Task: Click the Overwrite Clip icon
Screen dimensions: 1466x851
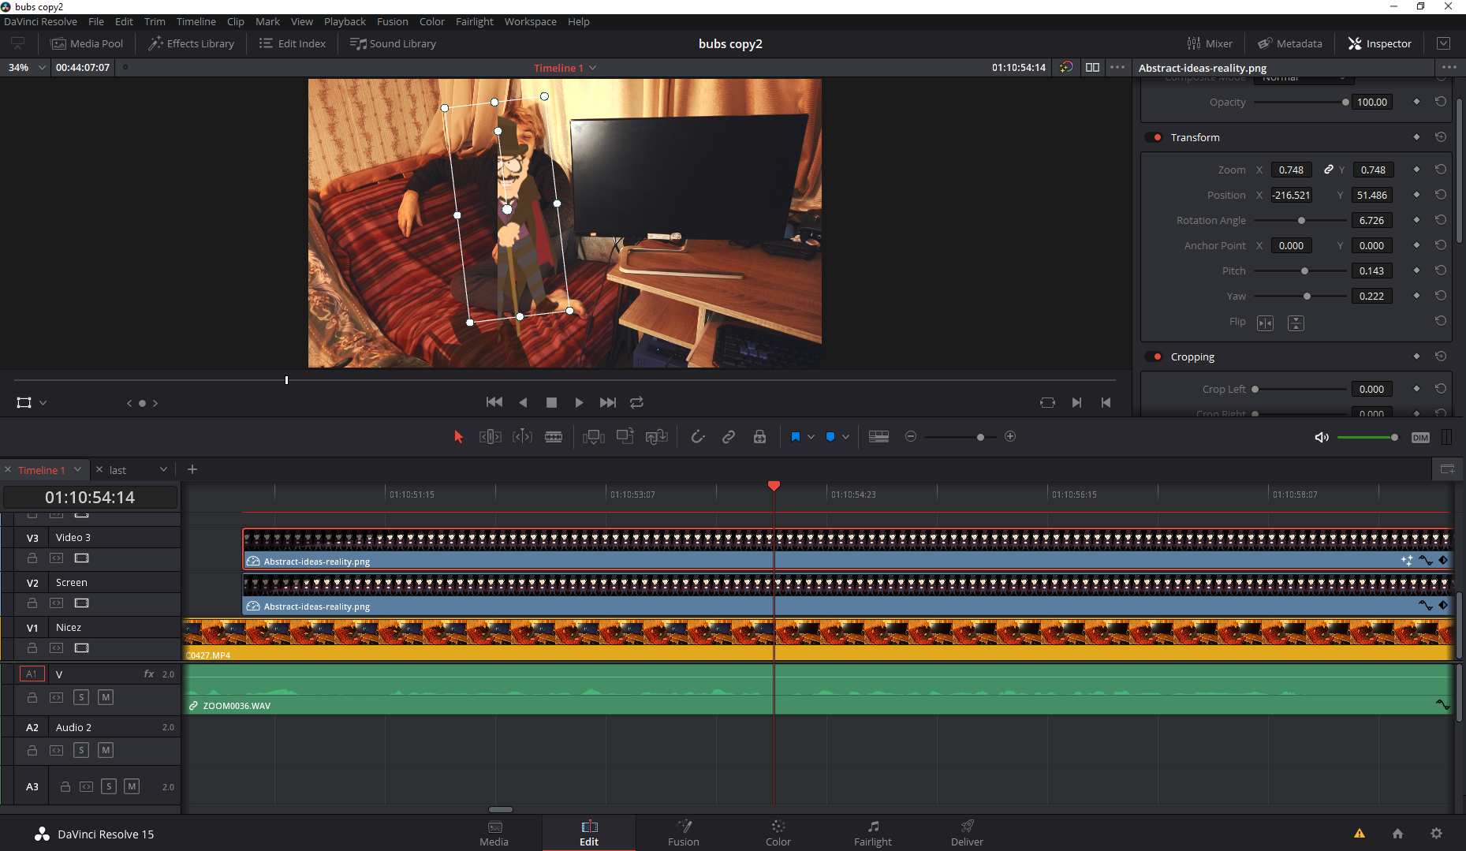Action: pos(625,436)
